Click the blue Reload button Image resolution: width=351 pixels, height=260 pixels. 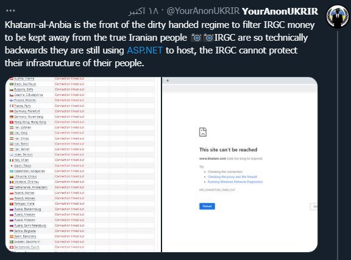(x=207, y=206)
